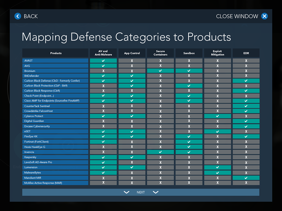Click eSET's Exploit Mitigation checkmark
This screenshot has height=211, width=282.
(x=218, y=131)
